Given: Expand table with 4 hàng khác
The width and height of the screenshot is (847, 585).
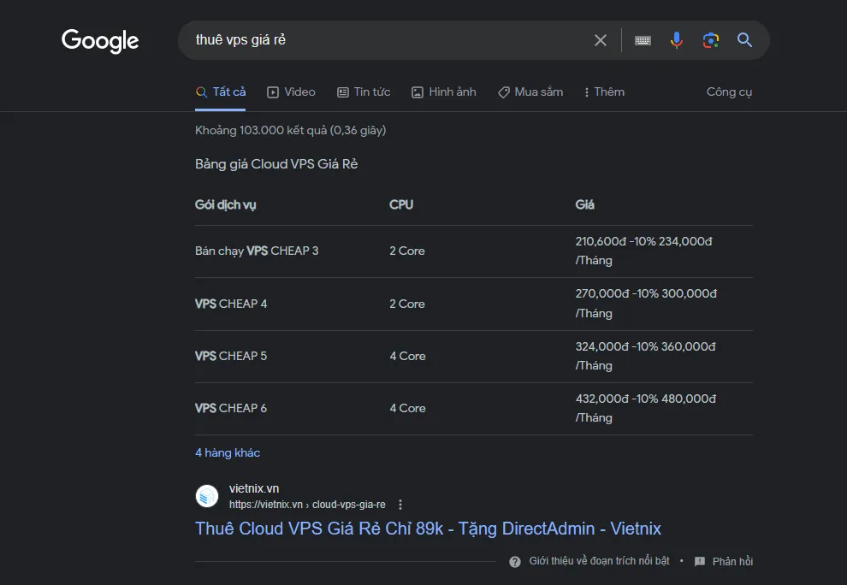Looking at the screenshot, I should 228,452.
